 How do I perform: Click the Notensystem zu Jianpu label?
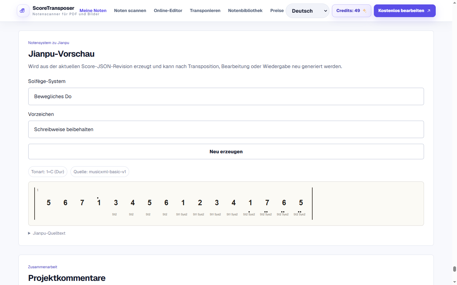click(49, 43)
